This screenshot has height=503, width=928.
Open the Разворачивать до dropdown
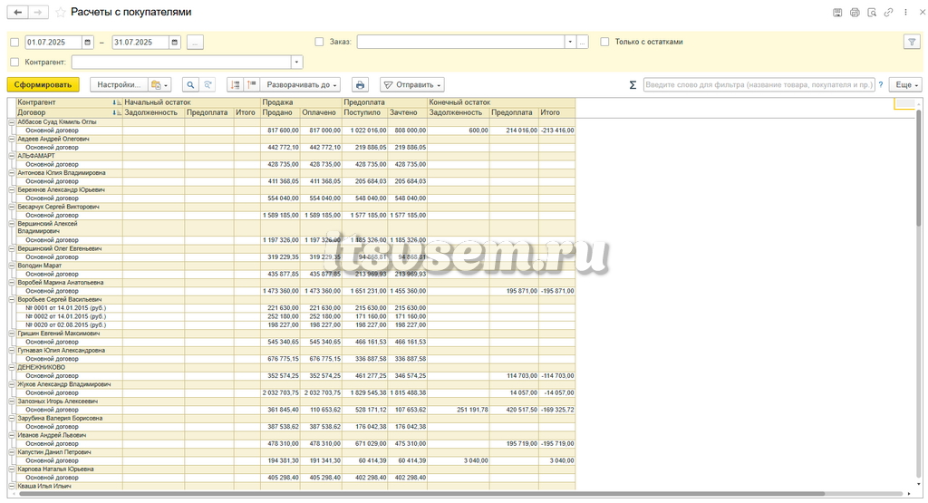(300, 84)
